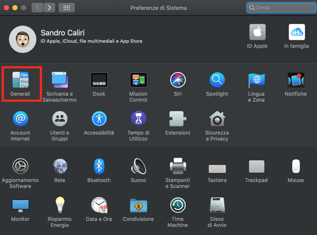Click Sandro Caliri's profile avatar
The height and width of the screenshot is (235, 317).
[23, 39]
